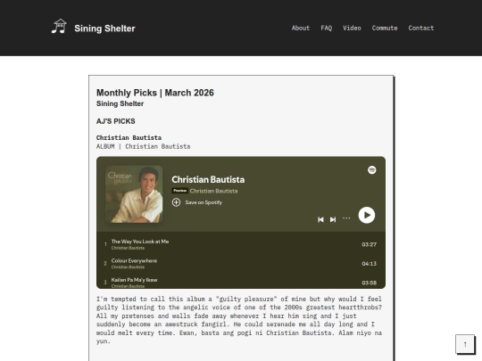Screen dimensions: 482x361
Task: Click the 04:13 track duration
Action: pos(370,263)
